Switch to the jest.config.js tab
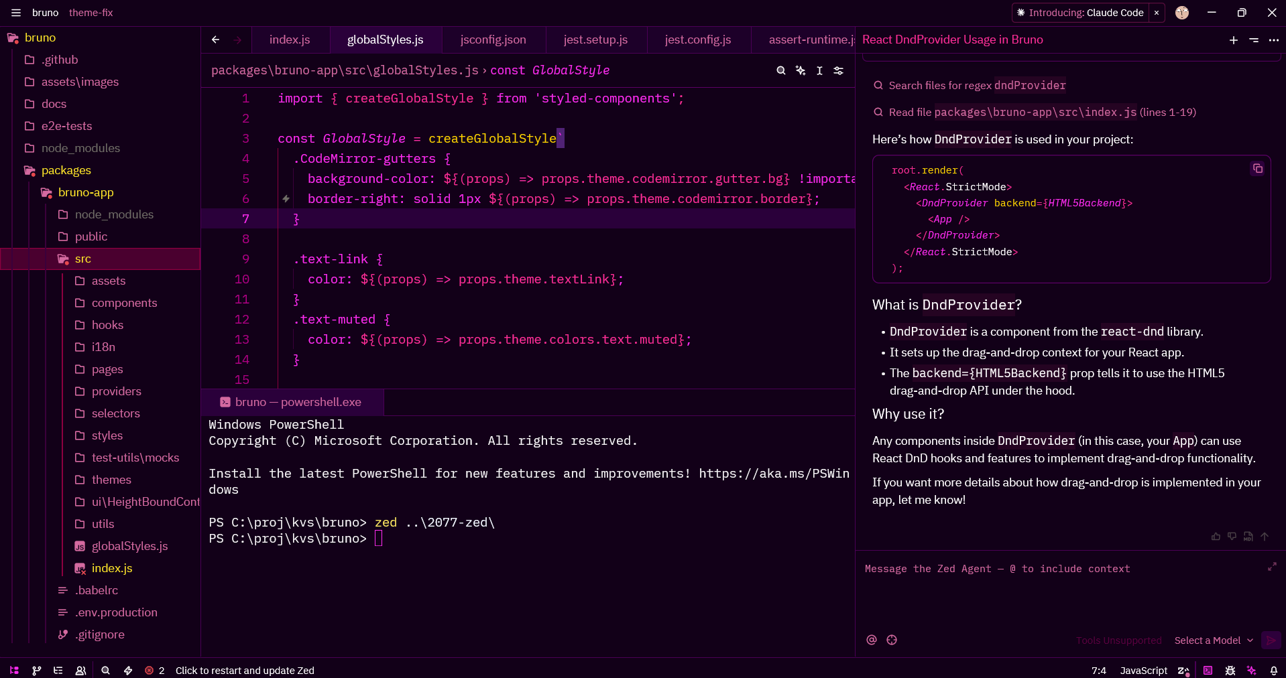The image size is (1286, 678). [698, 40]
